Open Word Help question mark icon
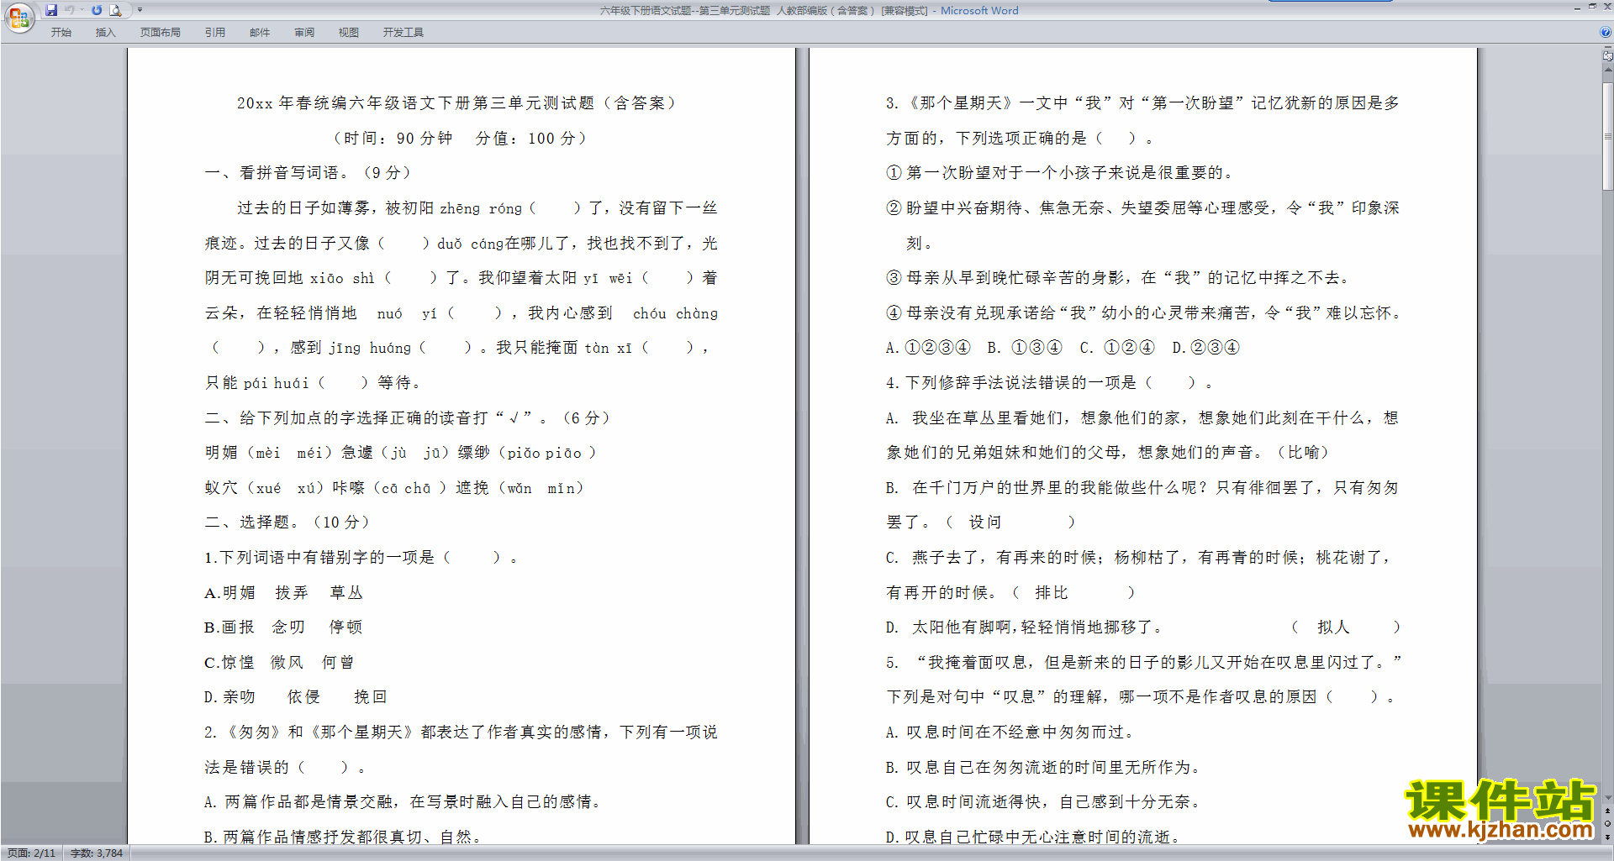The image size is (1614, 861). point(1606,32)
